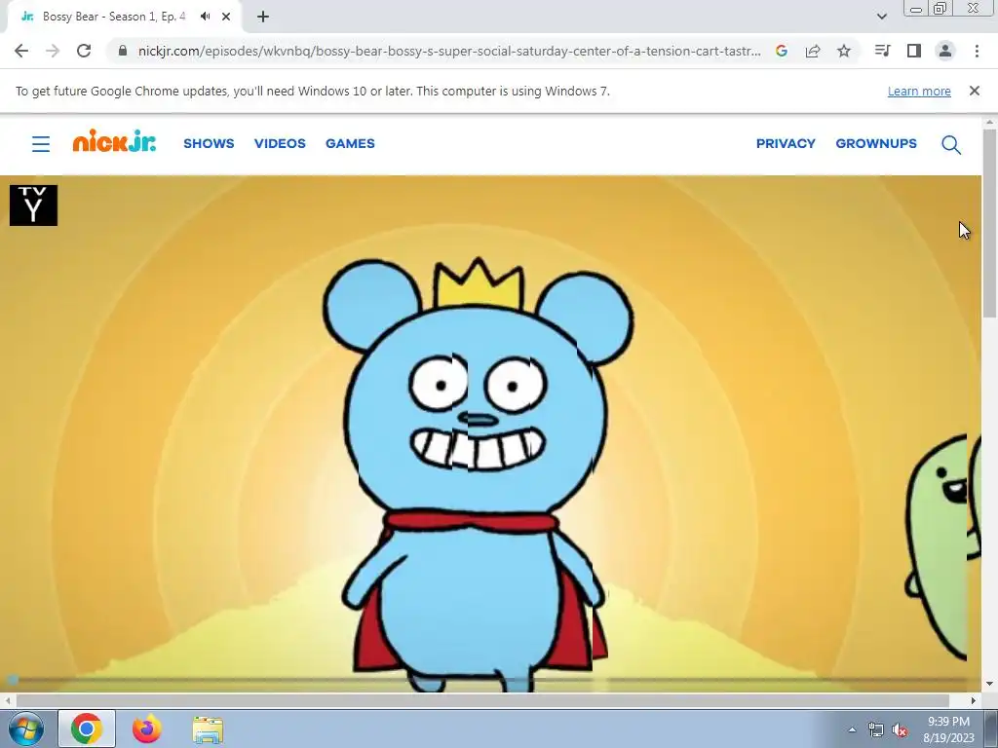Open the GROWNUPS page
998x748 pixels.
[876, 144]
